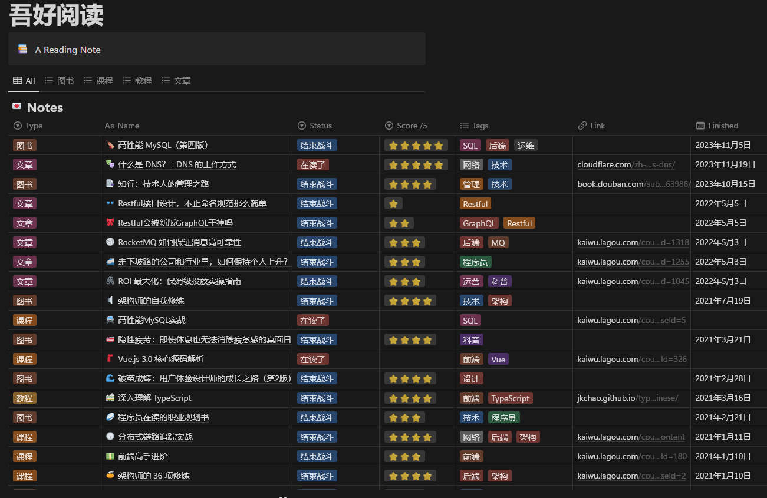Screen dimensions: 767x498
Task: Open the 架构师的 36 项修炼 page
Action: click(x=153, y=476)
